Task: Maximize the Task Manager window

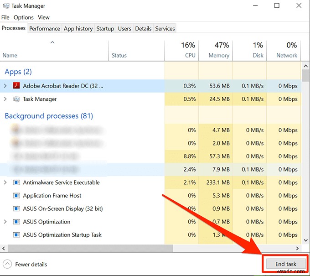Action: pos(277,5)
